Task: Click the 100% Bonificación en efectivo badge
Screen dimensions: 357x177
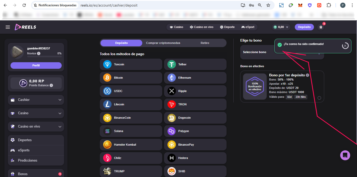Action: (255, 87)
